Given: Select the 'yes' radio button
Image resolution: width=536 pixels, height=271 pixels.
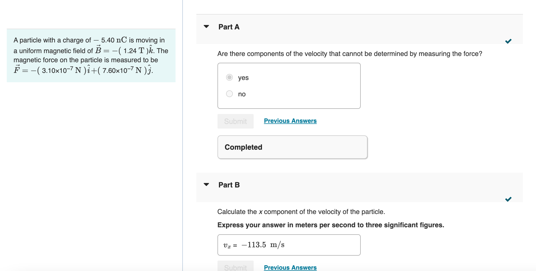Looking at the screenshot, I should coord(229,77).
